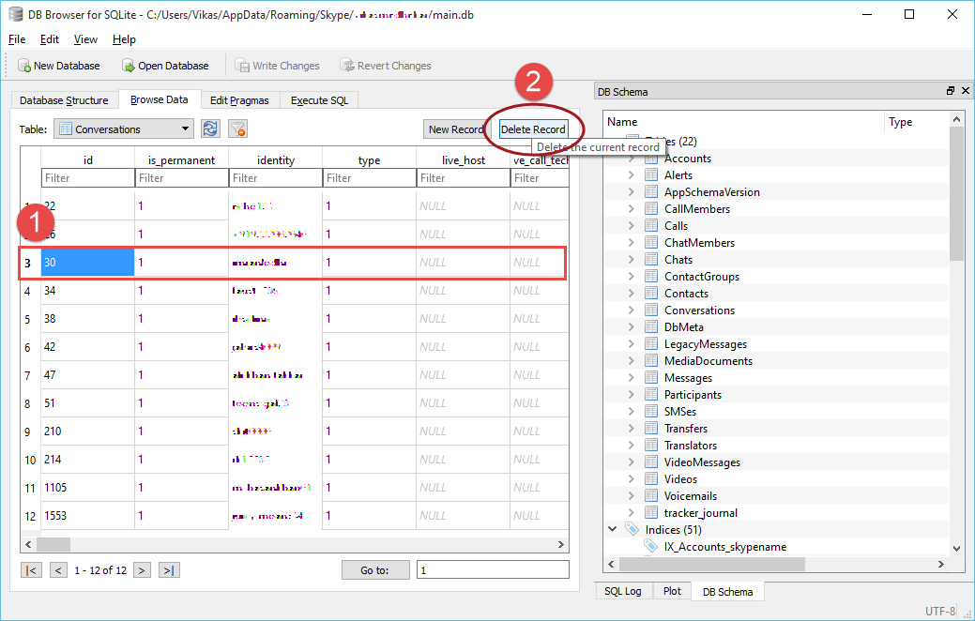Image resolution: width=975 pixels, height=621 pixels.
Task: Open the Edit menu
Action: (50, 39)
